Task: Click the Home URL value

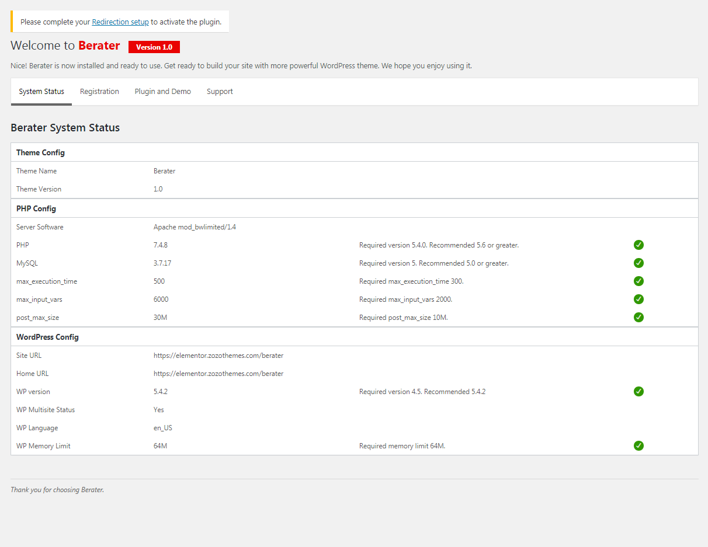Action: [x=218, y=374]
